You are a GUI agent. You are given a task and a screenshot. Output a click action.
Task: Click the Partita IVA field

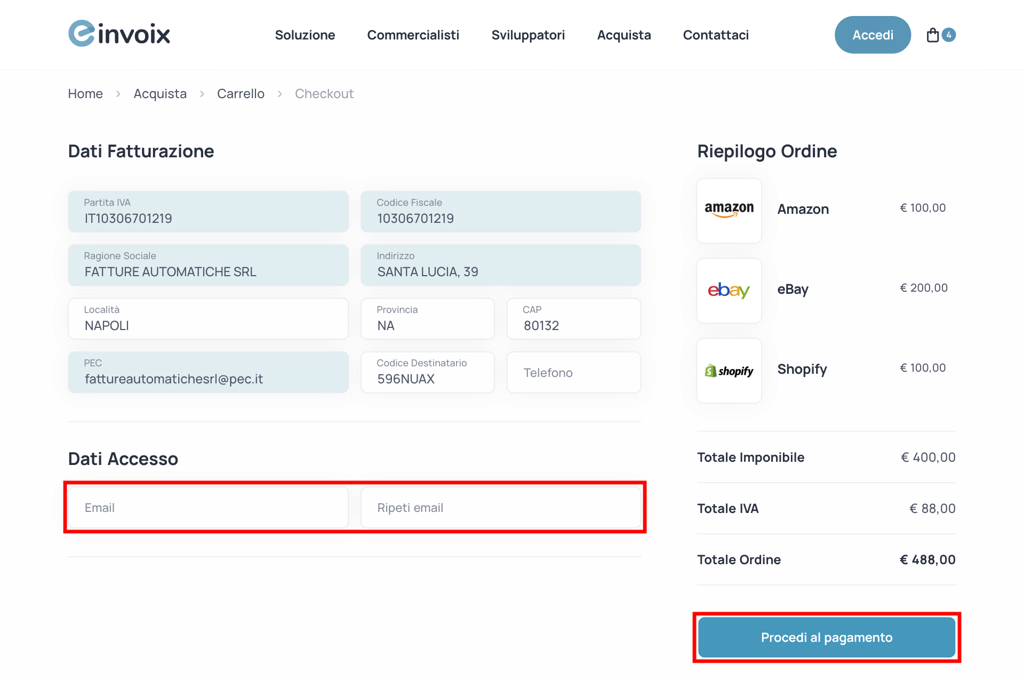[x=207, y=212]
